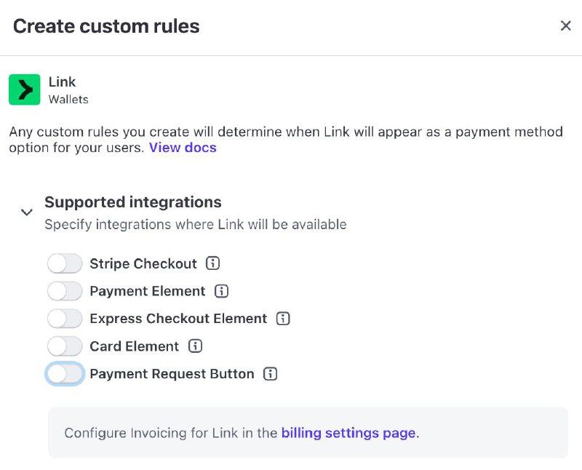Click the Express Checkout Element label
This screenshot has width=582, height=470.
coord(178,319)
